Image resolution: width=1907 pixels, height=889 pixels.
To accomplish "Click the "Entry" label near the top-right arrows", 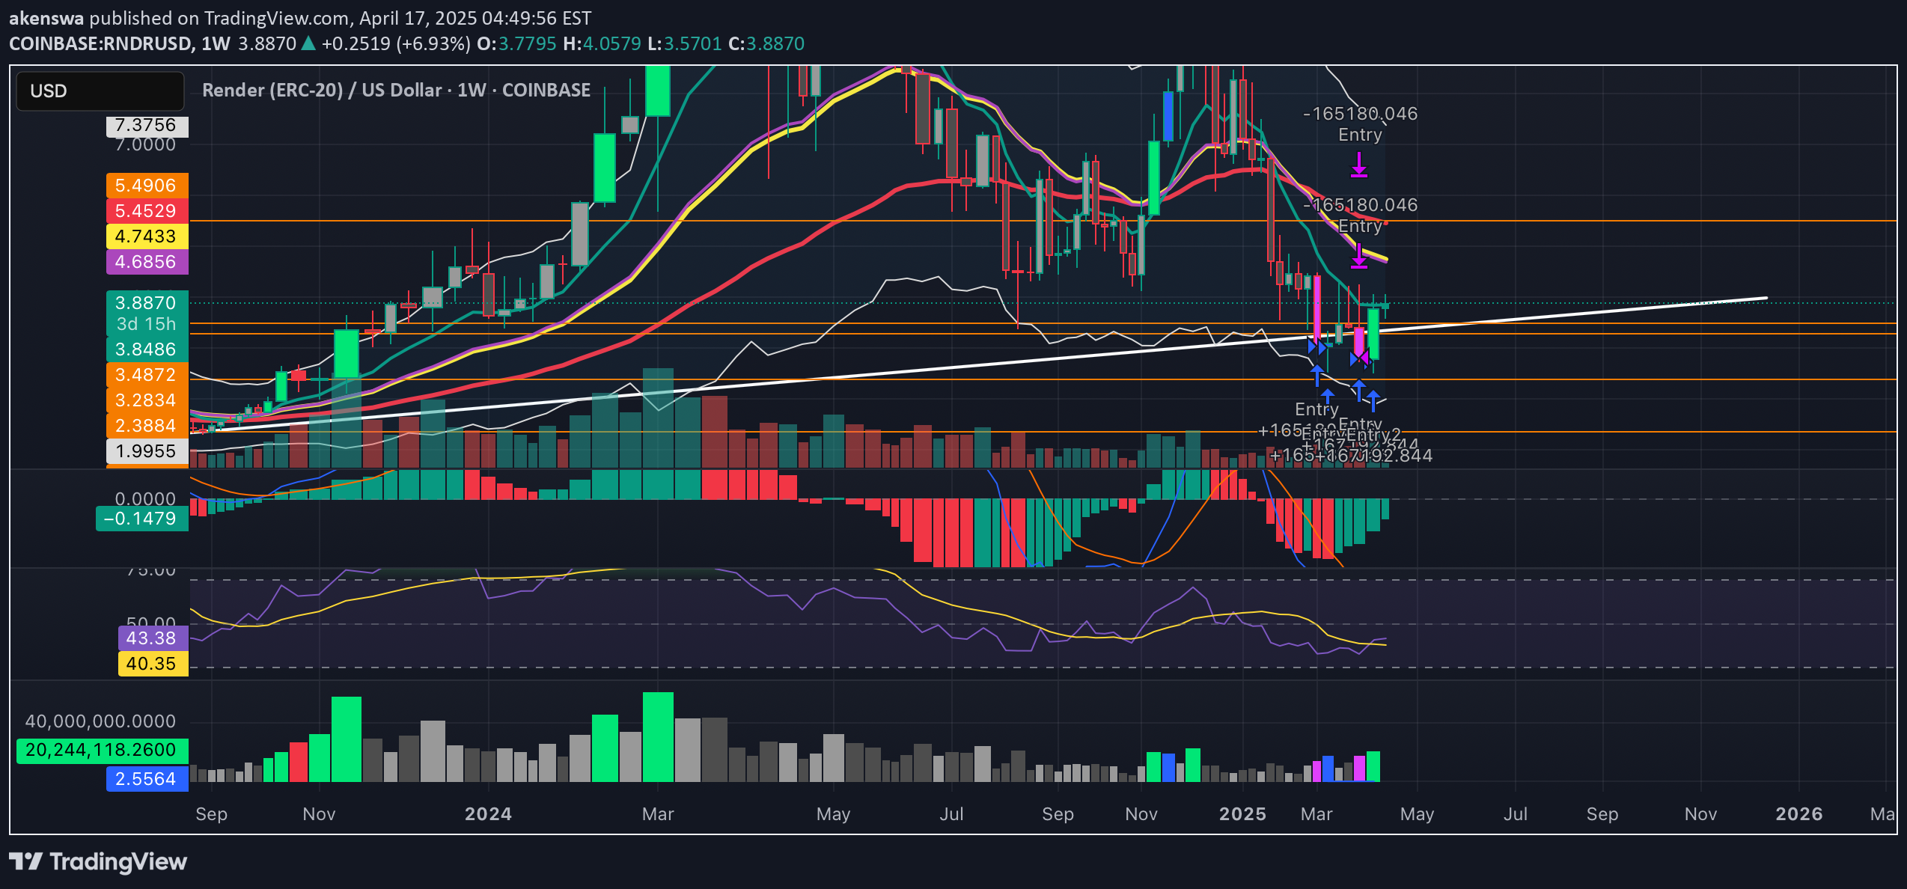I will click(1360, 135).
